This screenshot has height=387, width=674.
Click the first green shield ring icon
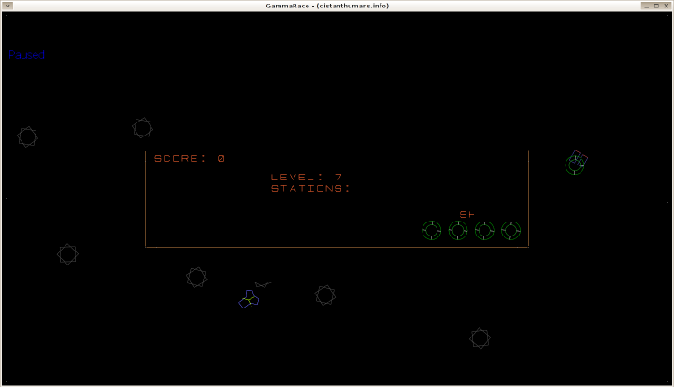pyautogui.click(x=431, y=230)
